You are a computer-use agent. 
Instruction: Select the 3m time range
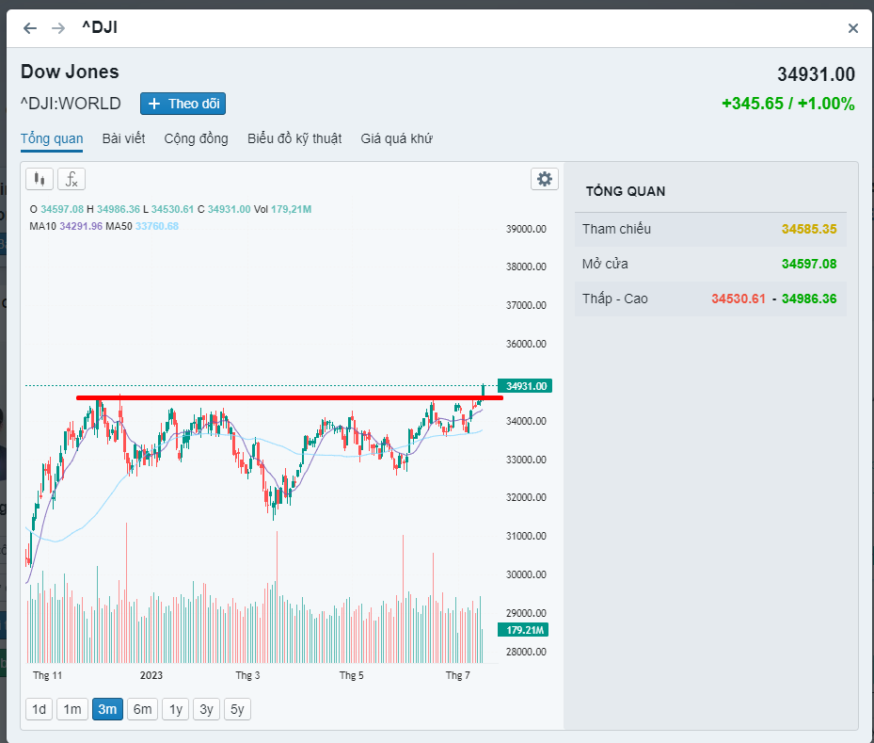[x=107, y=709]
